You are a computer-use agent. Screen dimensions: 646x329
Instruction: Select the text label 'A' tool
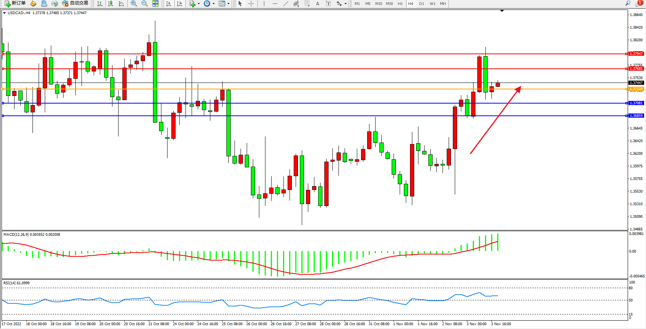pyautogui.click(x=317, y=3)
